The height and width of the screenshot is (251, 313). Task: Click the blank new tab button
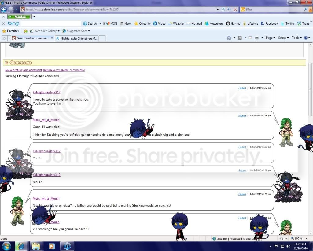coord(102,38)
